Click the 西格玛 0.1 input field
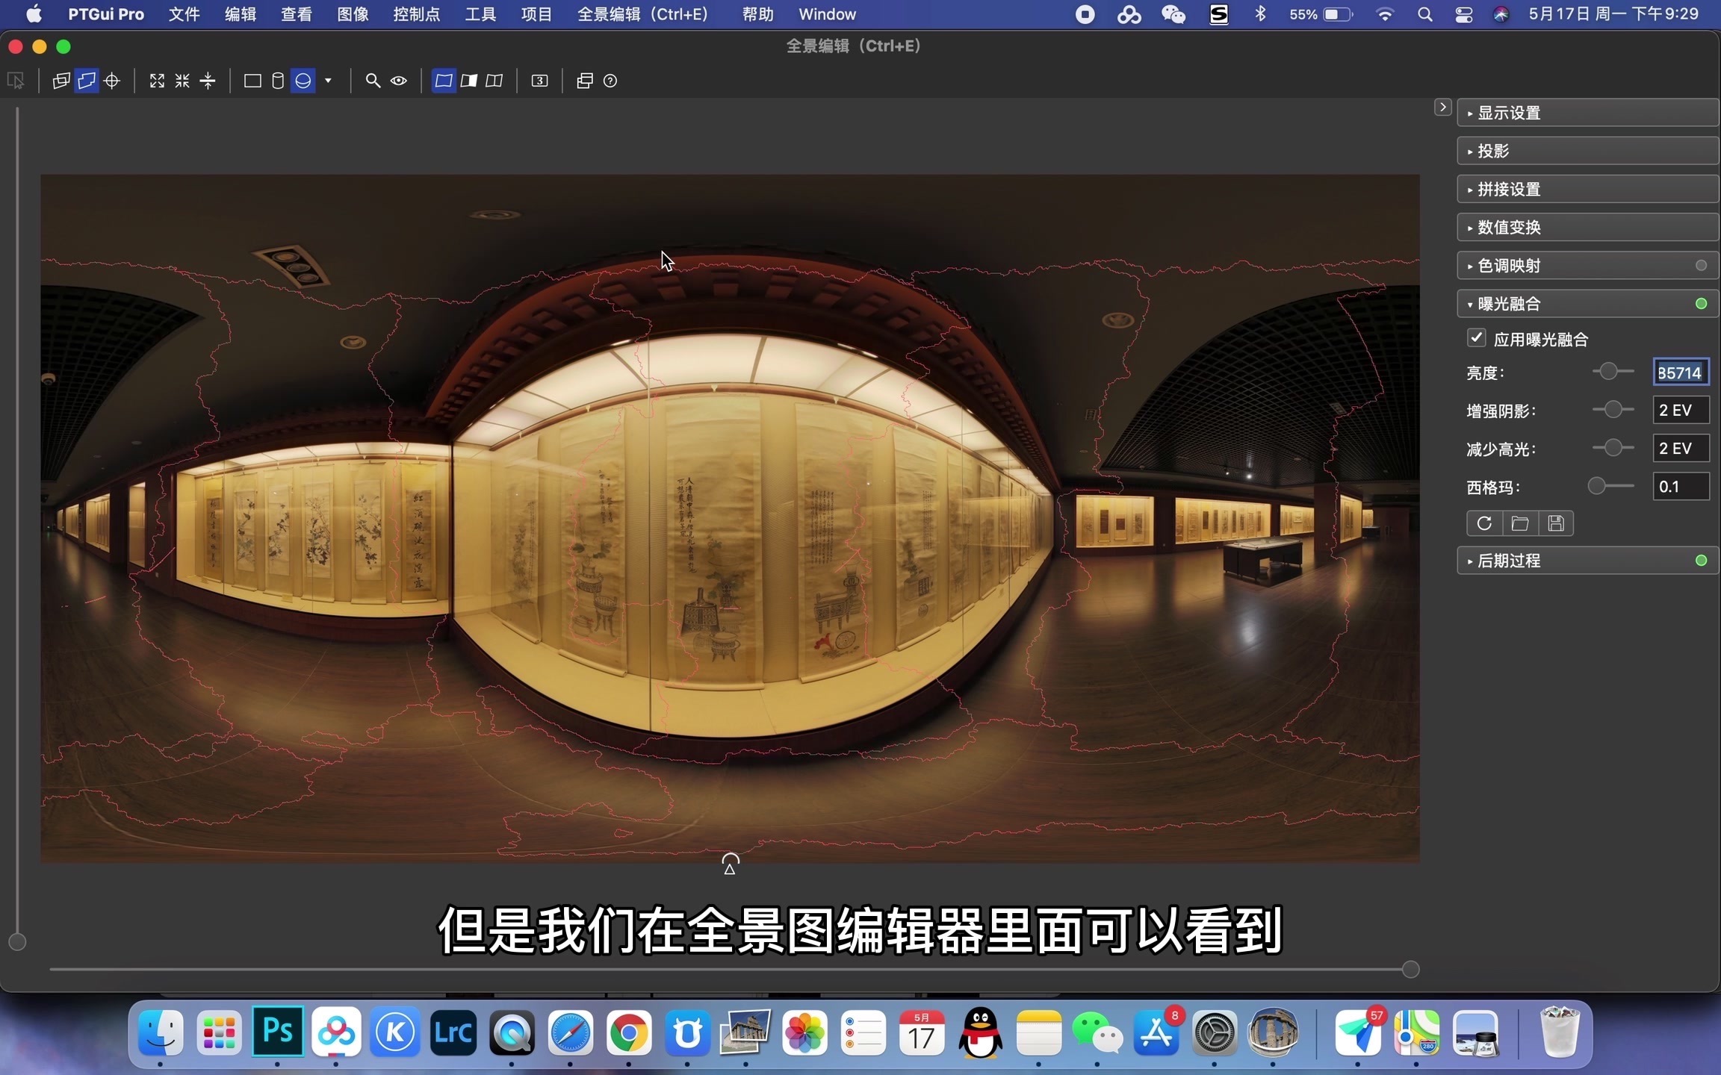 1681,487
